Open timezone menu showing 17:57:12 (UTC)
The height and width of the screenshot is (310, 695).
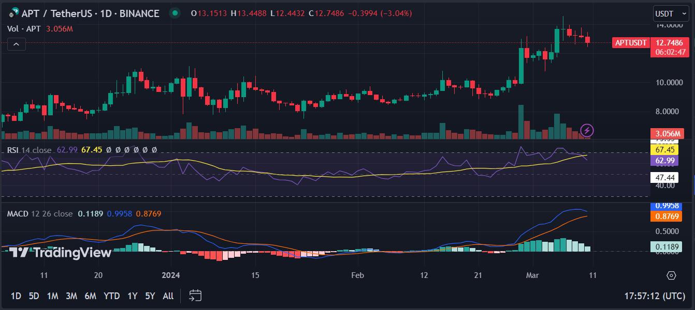pyautogui.click(x=655, y=296)
